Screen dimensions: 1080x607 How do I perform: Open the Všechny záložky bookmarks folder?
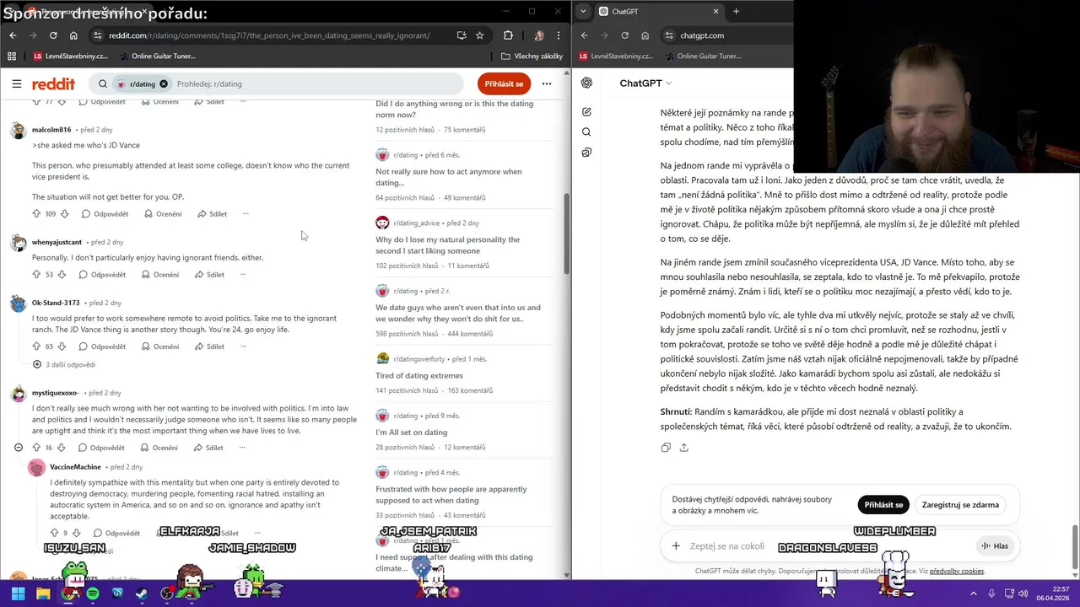point(532,56)
